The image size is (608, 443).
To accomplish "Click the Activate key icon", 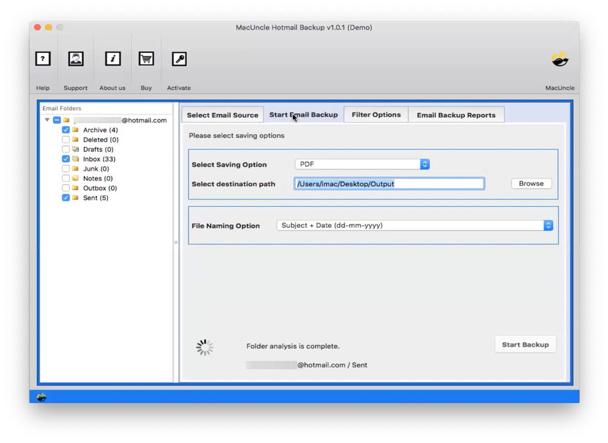I will [179, 59].
